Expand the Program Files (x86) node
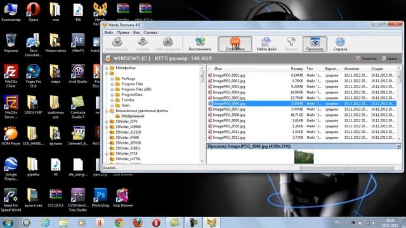This screenshot has width=406, height=228. tap(112, 89)
